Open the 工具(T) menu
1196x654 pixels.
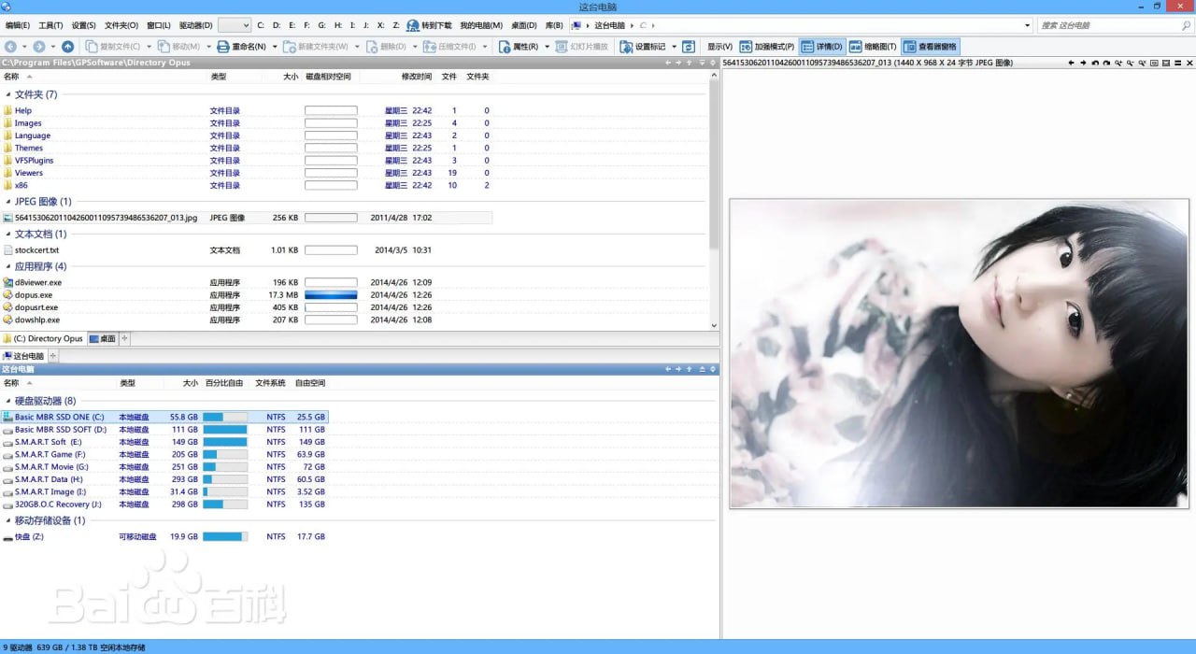click(50, 25)
